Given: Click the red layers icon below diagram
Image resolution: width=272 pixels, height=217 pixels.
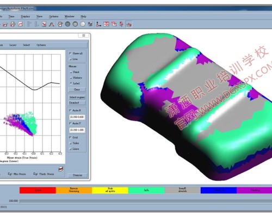Looking at the screenshot, I should (61, 169).
